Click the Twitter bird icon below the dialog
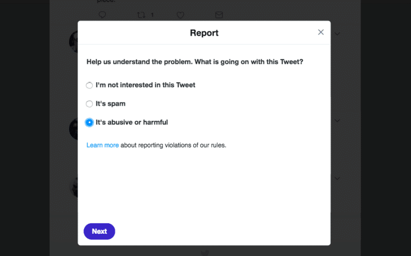The image size is (411, 256). pos(205,252)
